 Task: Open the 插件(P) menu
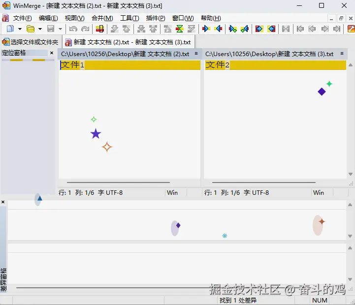(x=156, y=18)
